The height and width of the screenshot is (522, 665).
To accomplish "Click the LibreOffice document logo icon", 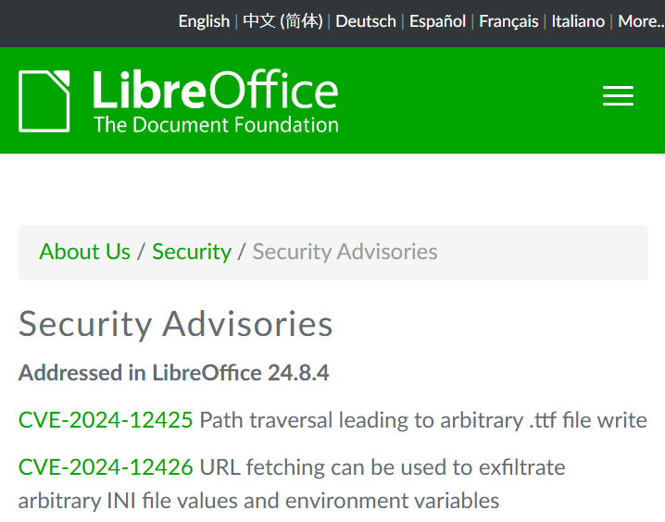I will click(44, 100).
